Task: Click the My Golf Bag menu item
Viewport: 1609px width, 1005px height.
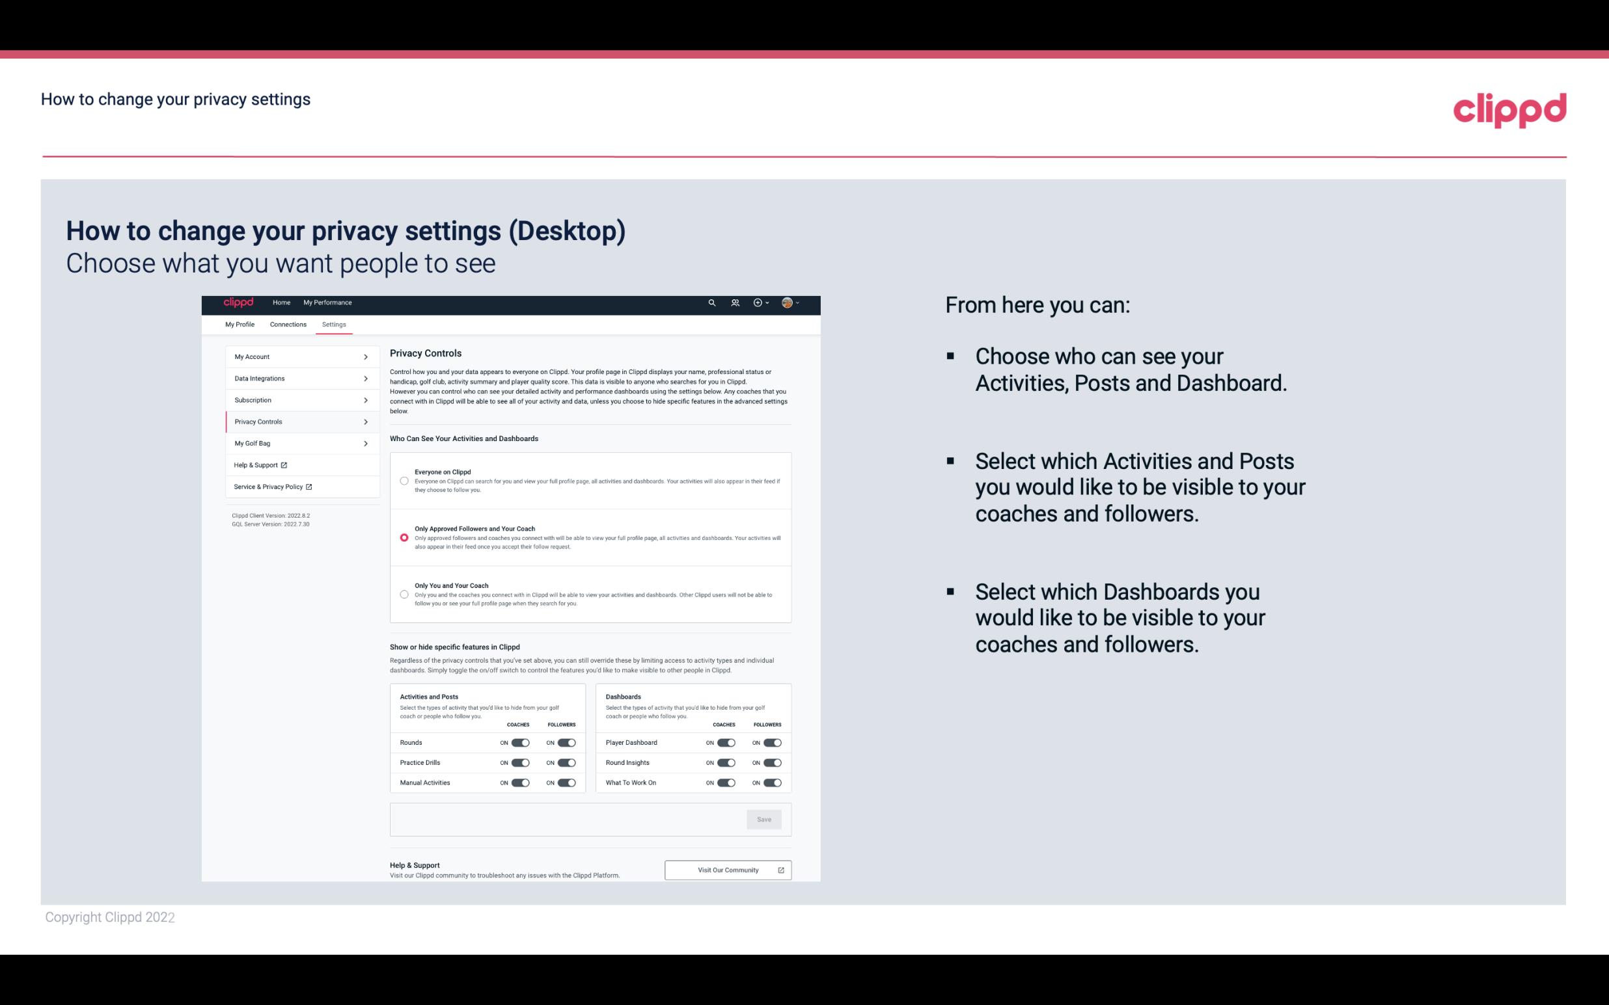Action: tap(297, 444)
